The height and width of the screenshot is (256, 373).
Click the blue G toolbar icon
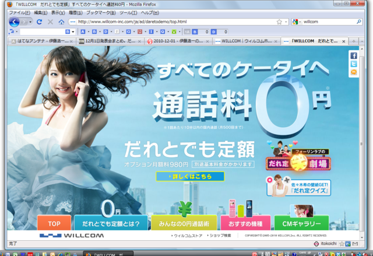(x=128, y=31)
